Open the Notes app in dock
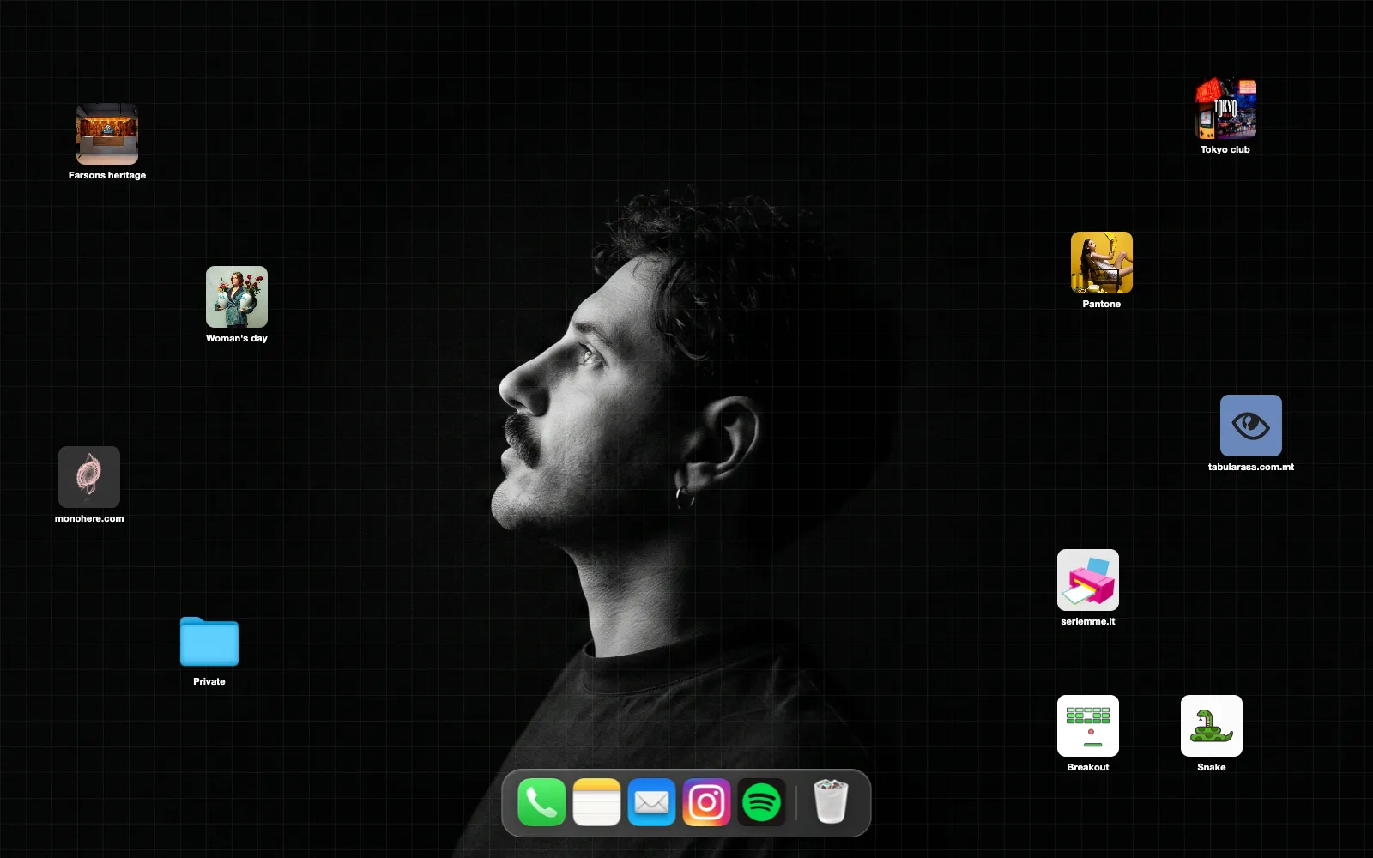Image resolution: width=1373 pixels, height=858 pixels. click(x=596, y=802)
